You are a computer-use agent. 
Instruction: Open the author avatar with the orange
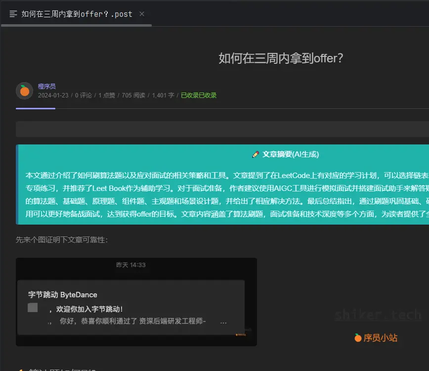24,91
